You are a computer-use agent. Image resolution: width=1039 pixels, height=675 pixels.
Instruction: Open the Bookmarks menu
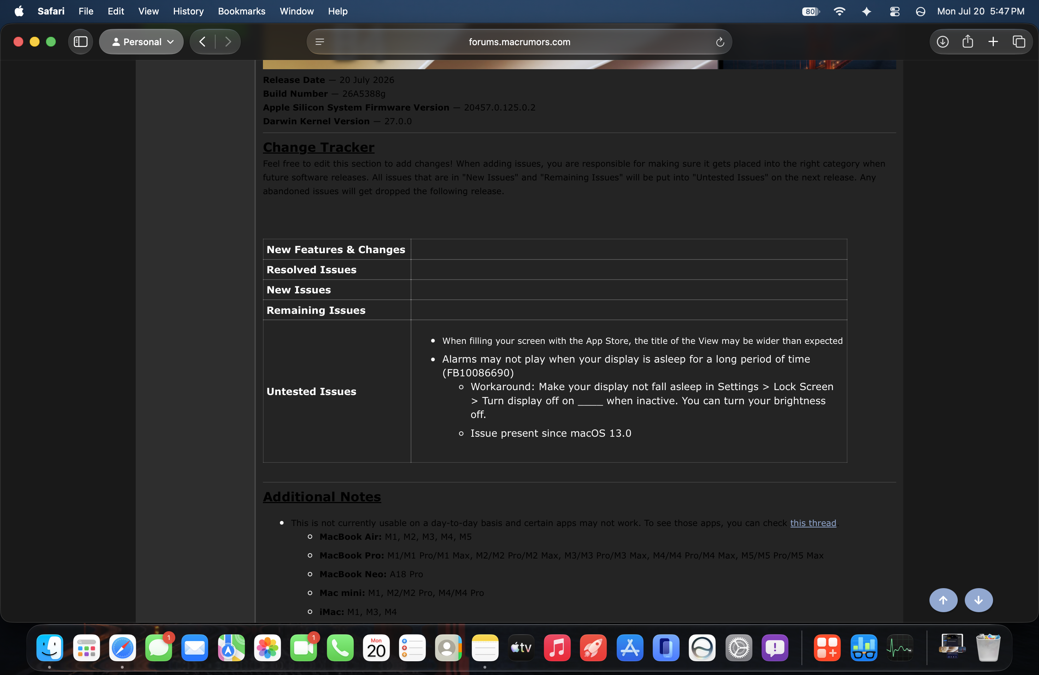click(x=241, y=11)
